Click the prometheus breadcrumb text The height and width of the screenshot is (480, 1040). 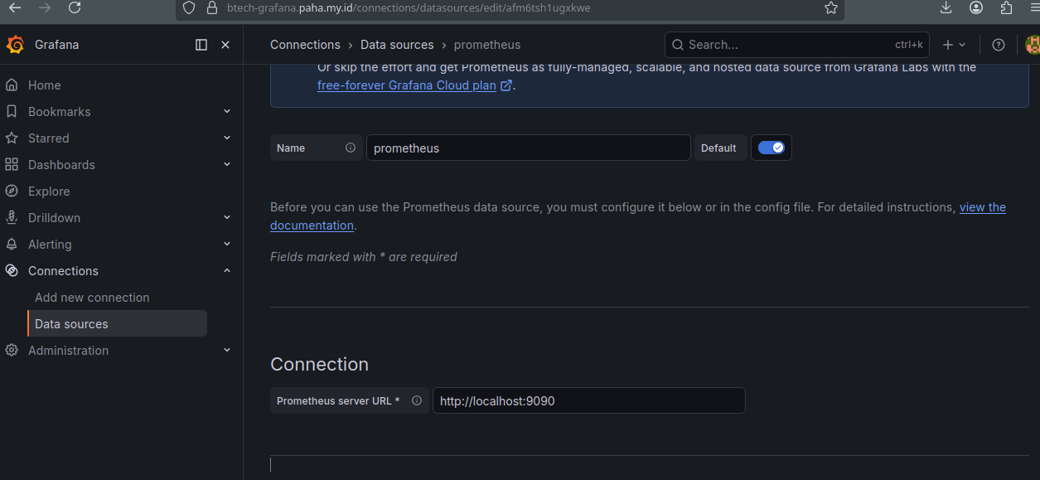click(x=487, y=45)
